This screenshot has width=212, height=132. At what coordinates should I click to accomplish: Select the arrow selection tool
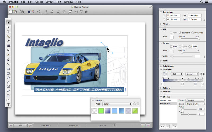(x=8, y=23)
